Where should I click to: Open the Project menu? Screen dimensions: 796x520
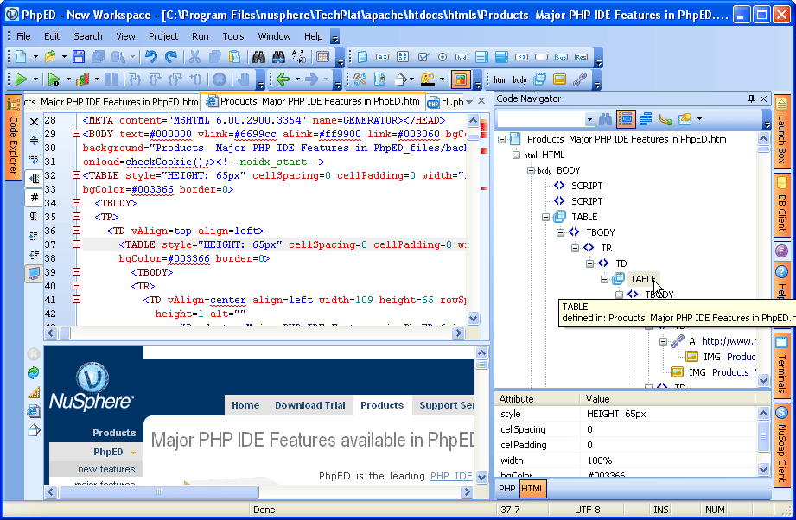click(163, 36)
